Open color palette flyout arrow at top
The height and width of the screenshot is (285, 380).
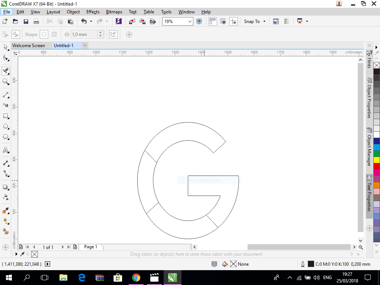(376, 47)
